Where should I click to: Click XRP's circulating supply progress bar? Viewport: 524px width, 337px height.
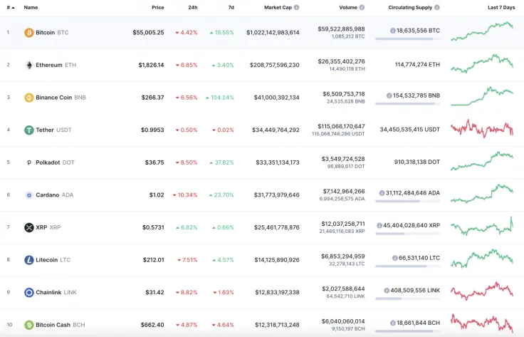[407, 234]
